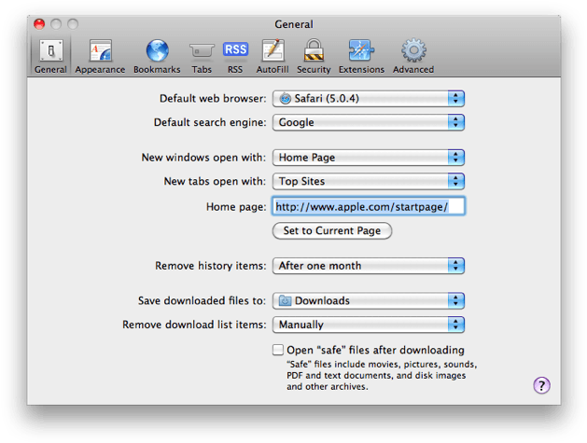
Task: Open the New tabs open with dropdown
Action: coord(369,181)
